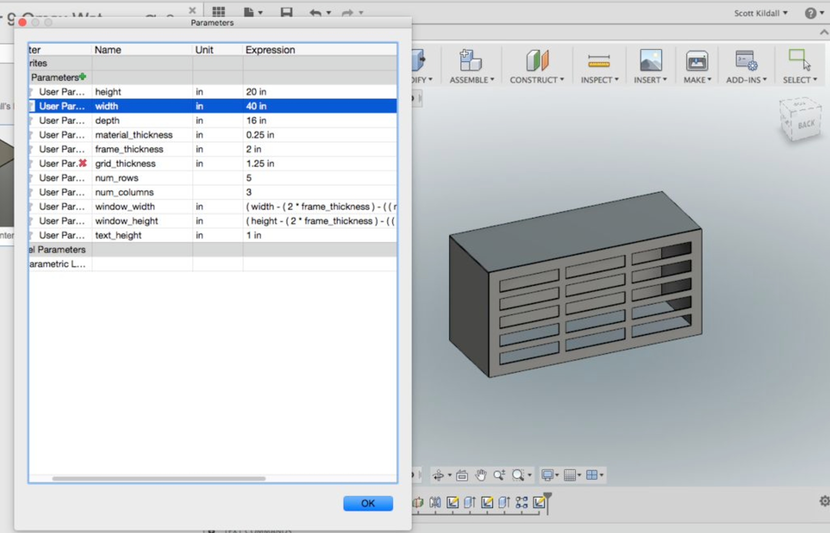Click OK to confirm parameter changes
830x533 pixels.
368,503
